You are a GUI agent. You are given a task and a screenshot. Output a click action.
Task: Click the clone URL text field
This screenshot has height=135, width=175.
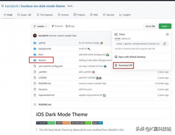click(x=138, y=44)
